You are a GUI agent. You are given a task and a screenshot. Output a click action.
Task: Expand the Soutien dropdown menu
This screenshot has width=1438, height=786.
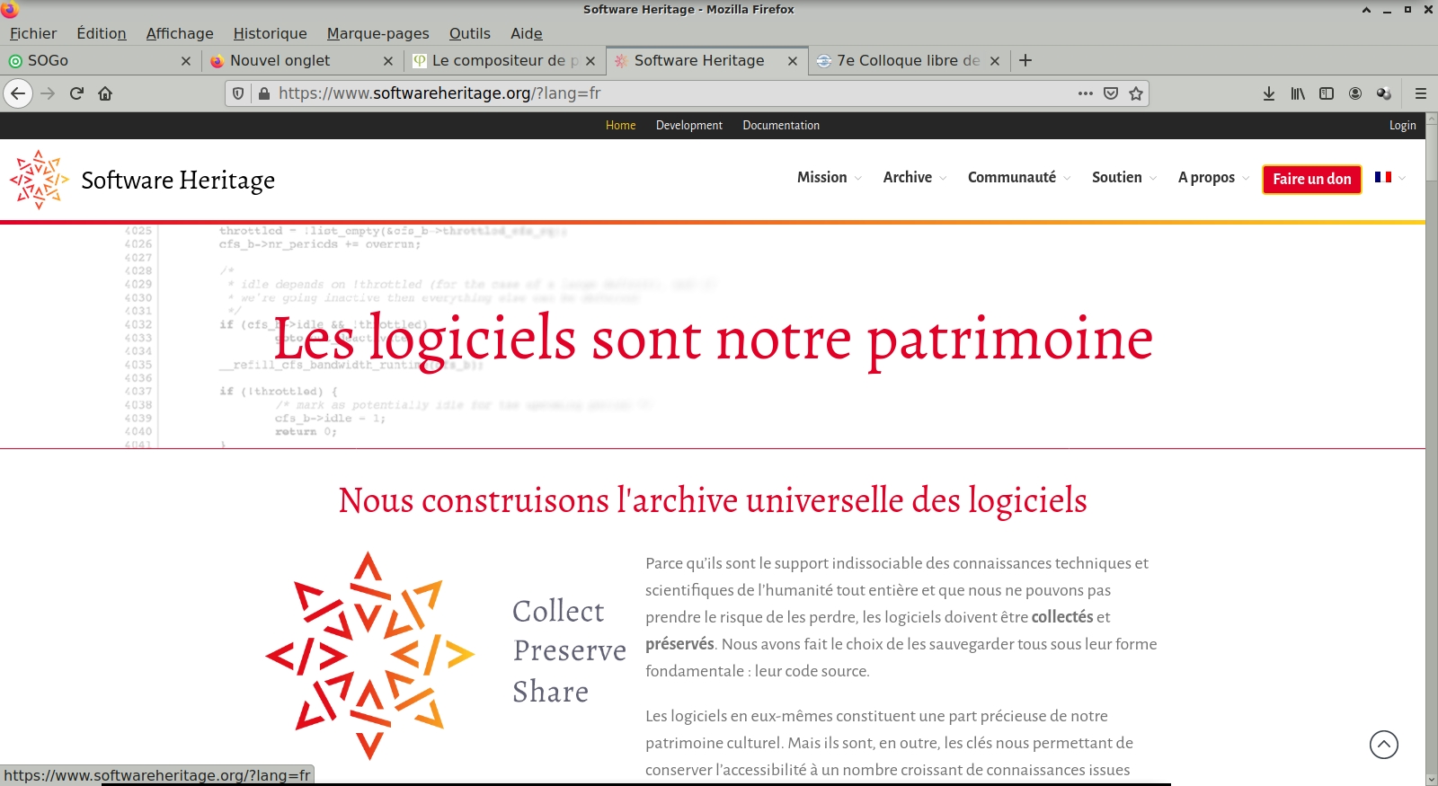coord(1124,178)
